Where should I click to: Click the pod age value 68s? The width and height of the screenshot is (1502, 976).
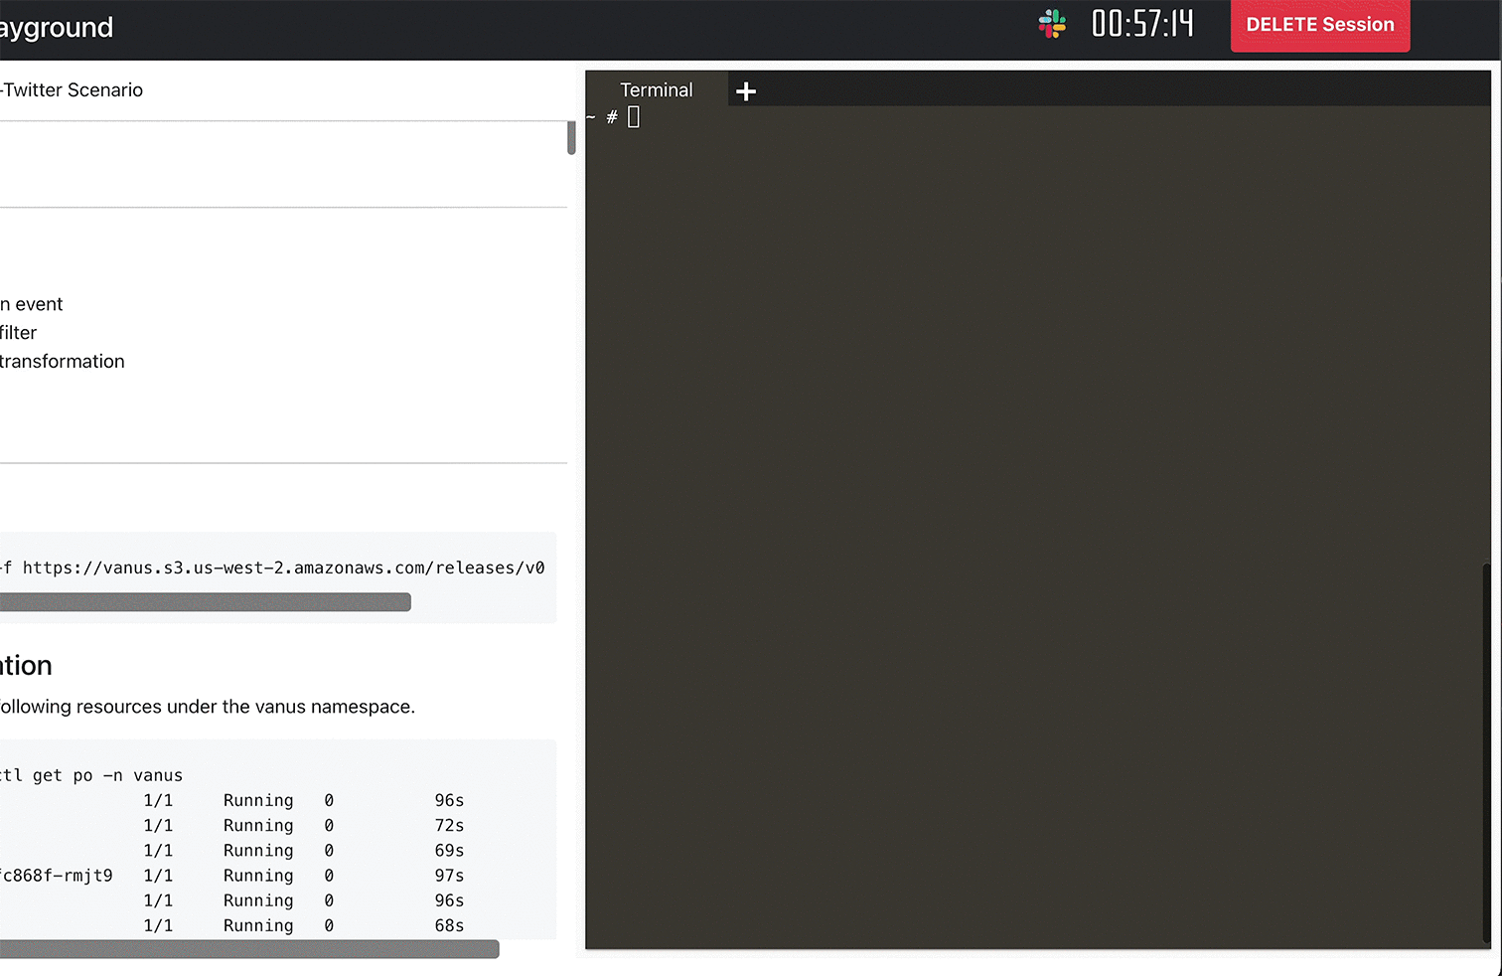tap(449, 925)
